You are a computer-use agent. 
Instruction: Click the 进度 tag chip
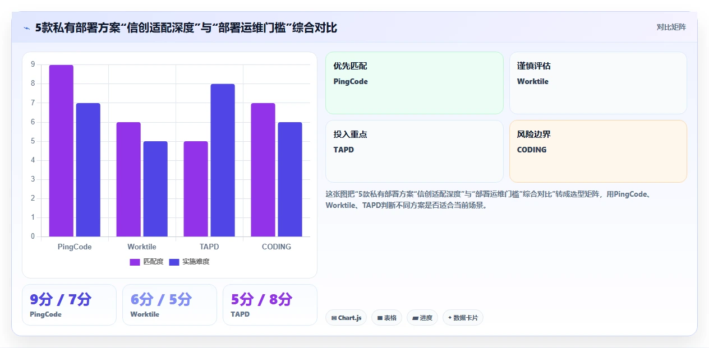coord(422,318)
